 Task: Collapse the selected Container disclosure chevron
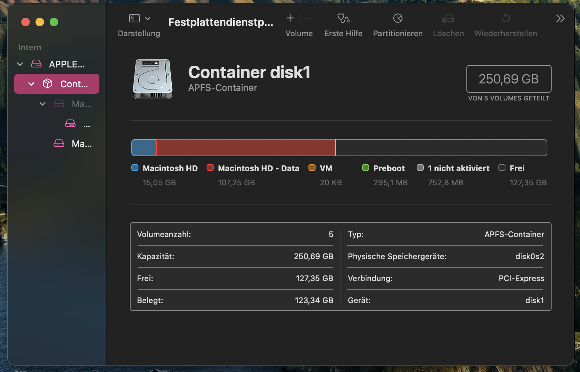pyautogui.click(x=31, y=84)
